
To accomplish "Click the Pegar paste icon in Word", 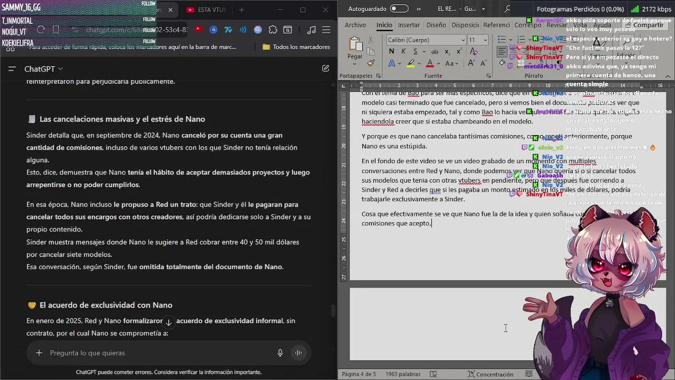I will tap(355, 44).
